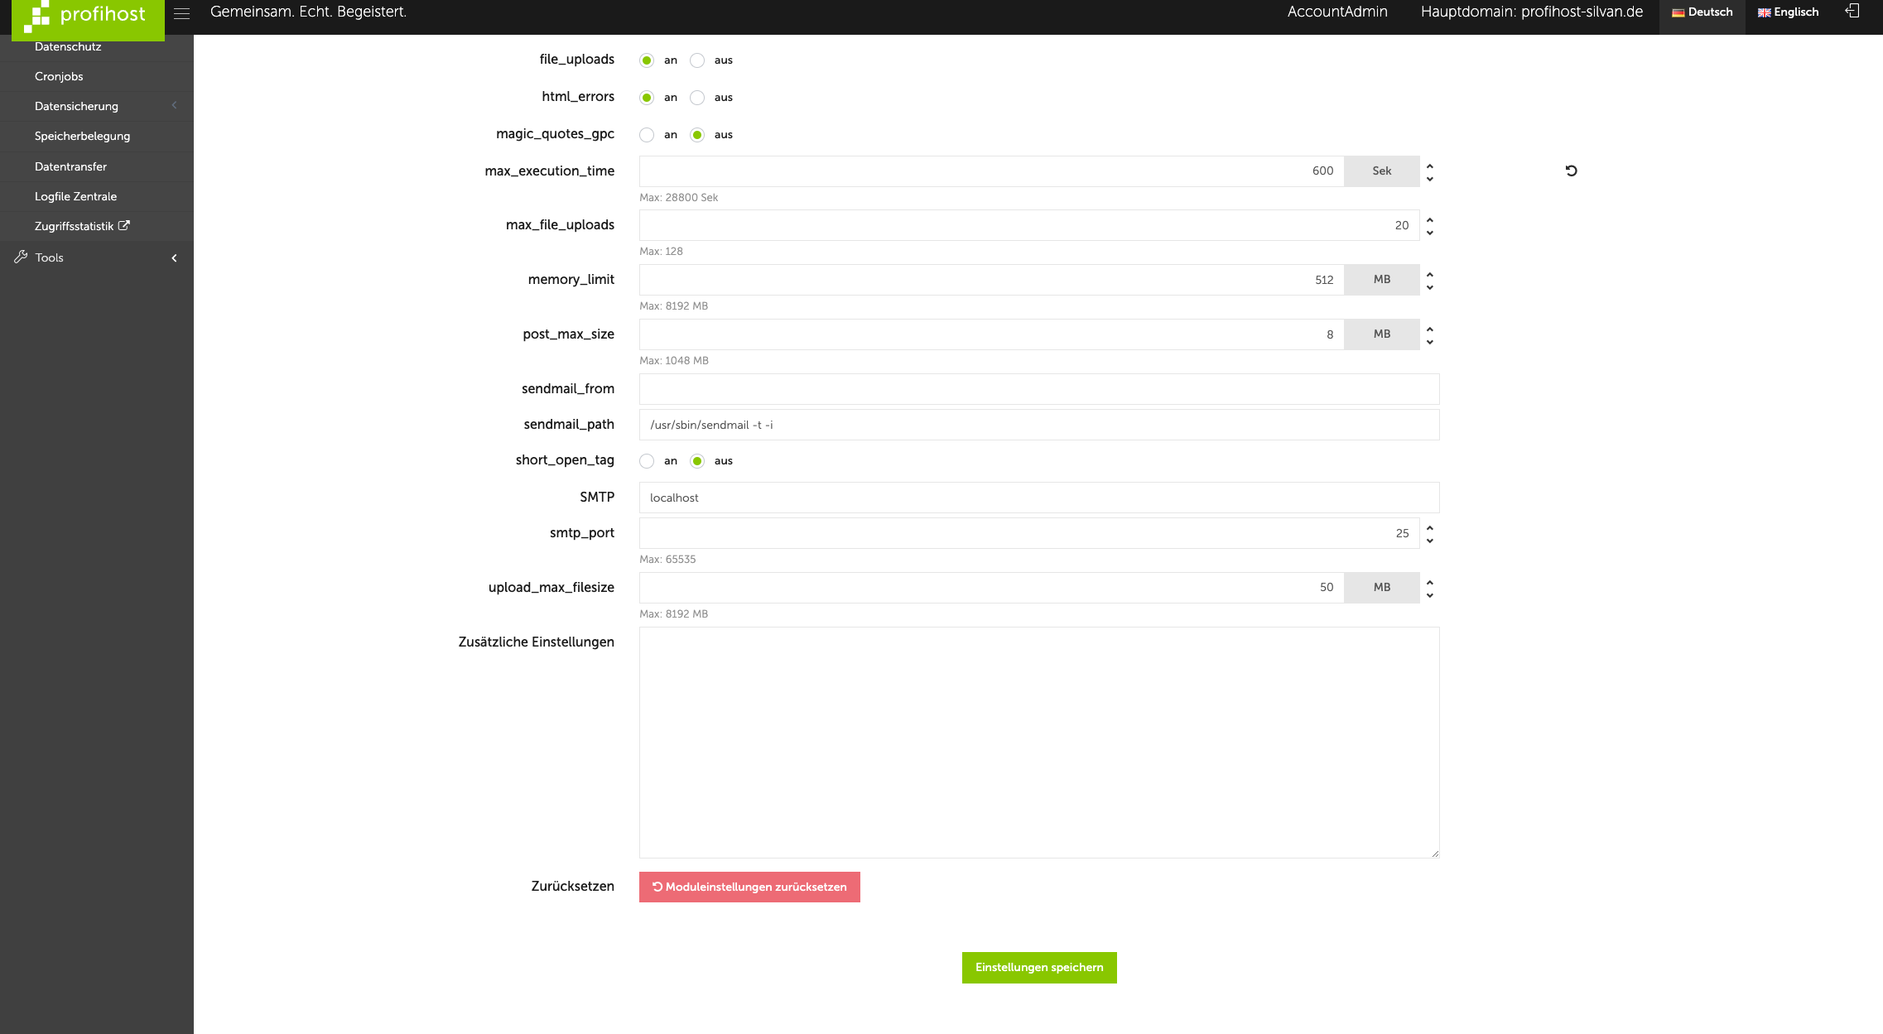This screenshot has height=1034, width=1883.
Task: Open Logfile Zentrale in the sidebar
Action: (x=75, y=196)
